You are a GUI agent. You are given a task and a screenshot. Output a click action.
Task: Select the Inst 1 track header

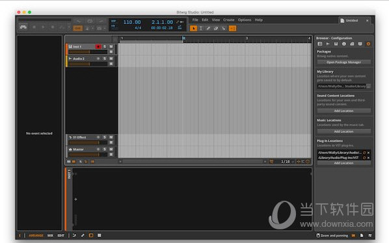(77, 47)
